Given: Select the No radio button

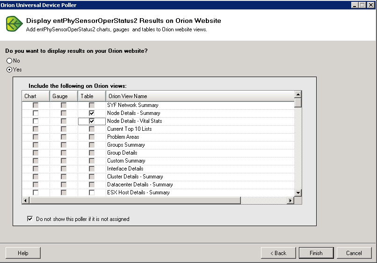Looking at the screenshot, I should coord(9,61).
